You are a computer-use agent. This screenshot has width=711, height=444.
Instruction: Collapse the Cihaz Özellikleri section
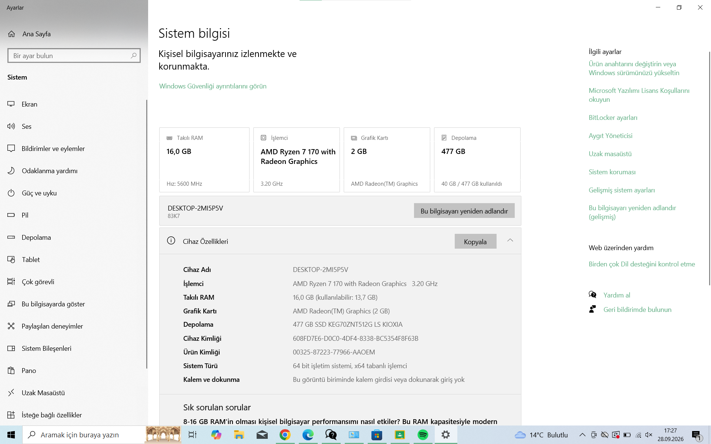pos(510,240)
